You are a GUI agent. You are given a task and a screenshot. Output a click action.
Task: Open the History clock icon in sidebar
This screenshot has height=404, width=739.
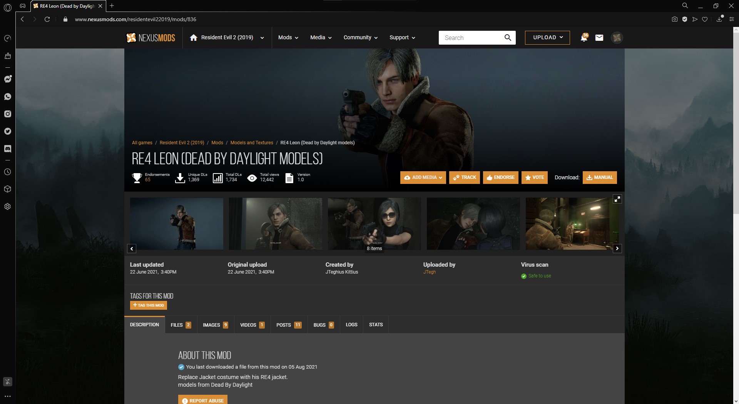point(8,172)
